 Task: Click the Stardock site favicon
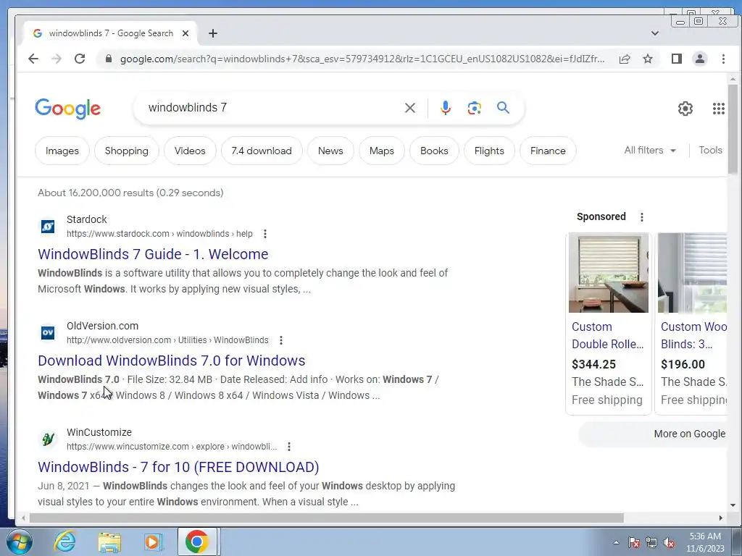(x=48, y=227)
